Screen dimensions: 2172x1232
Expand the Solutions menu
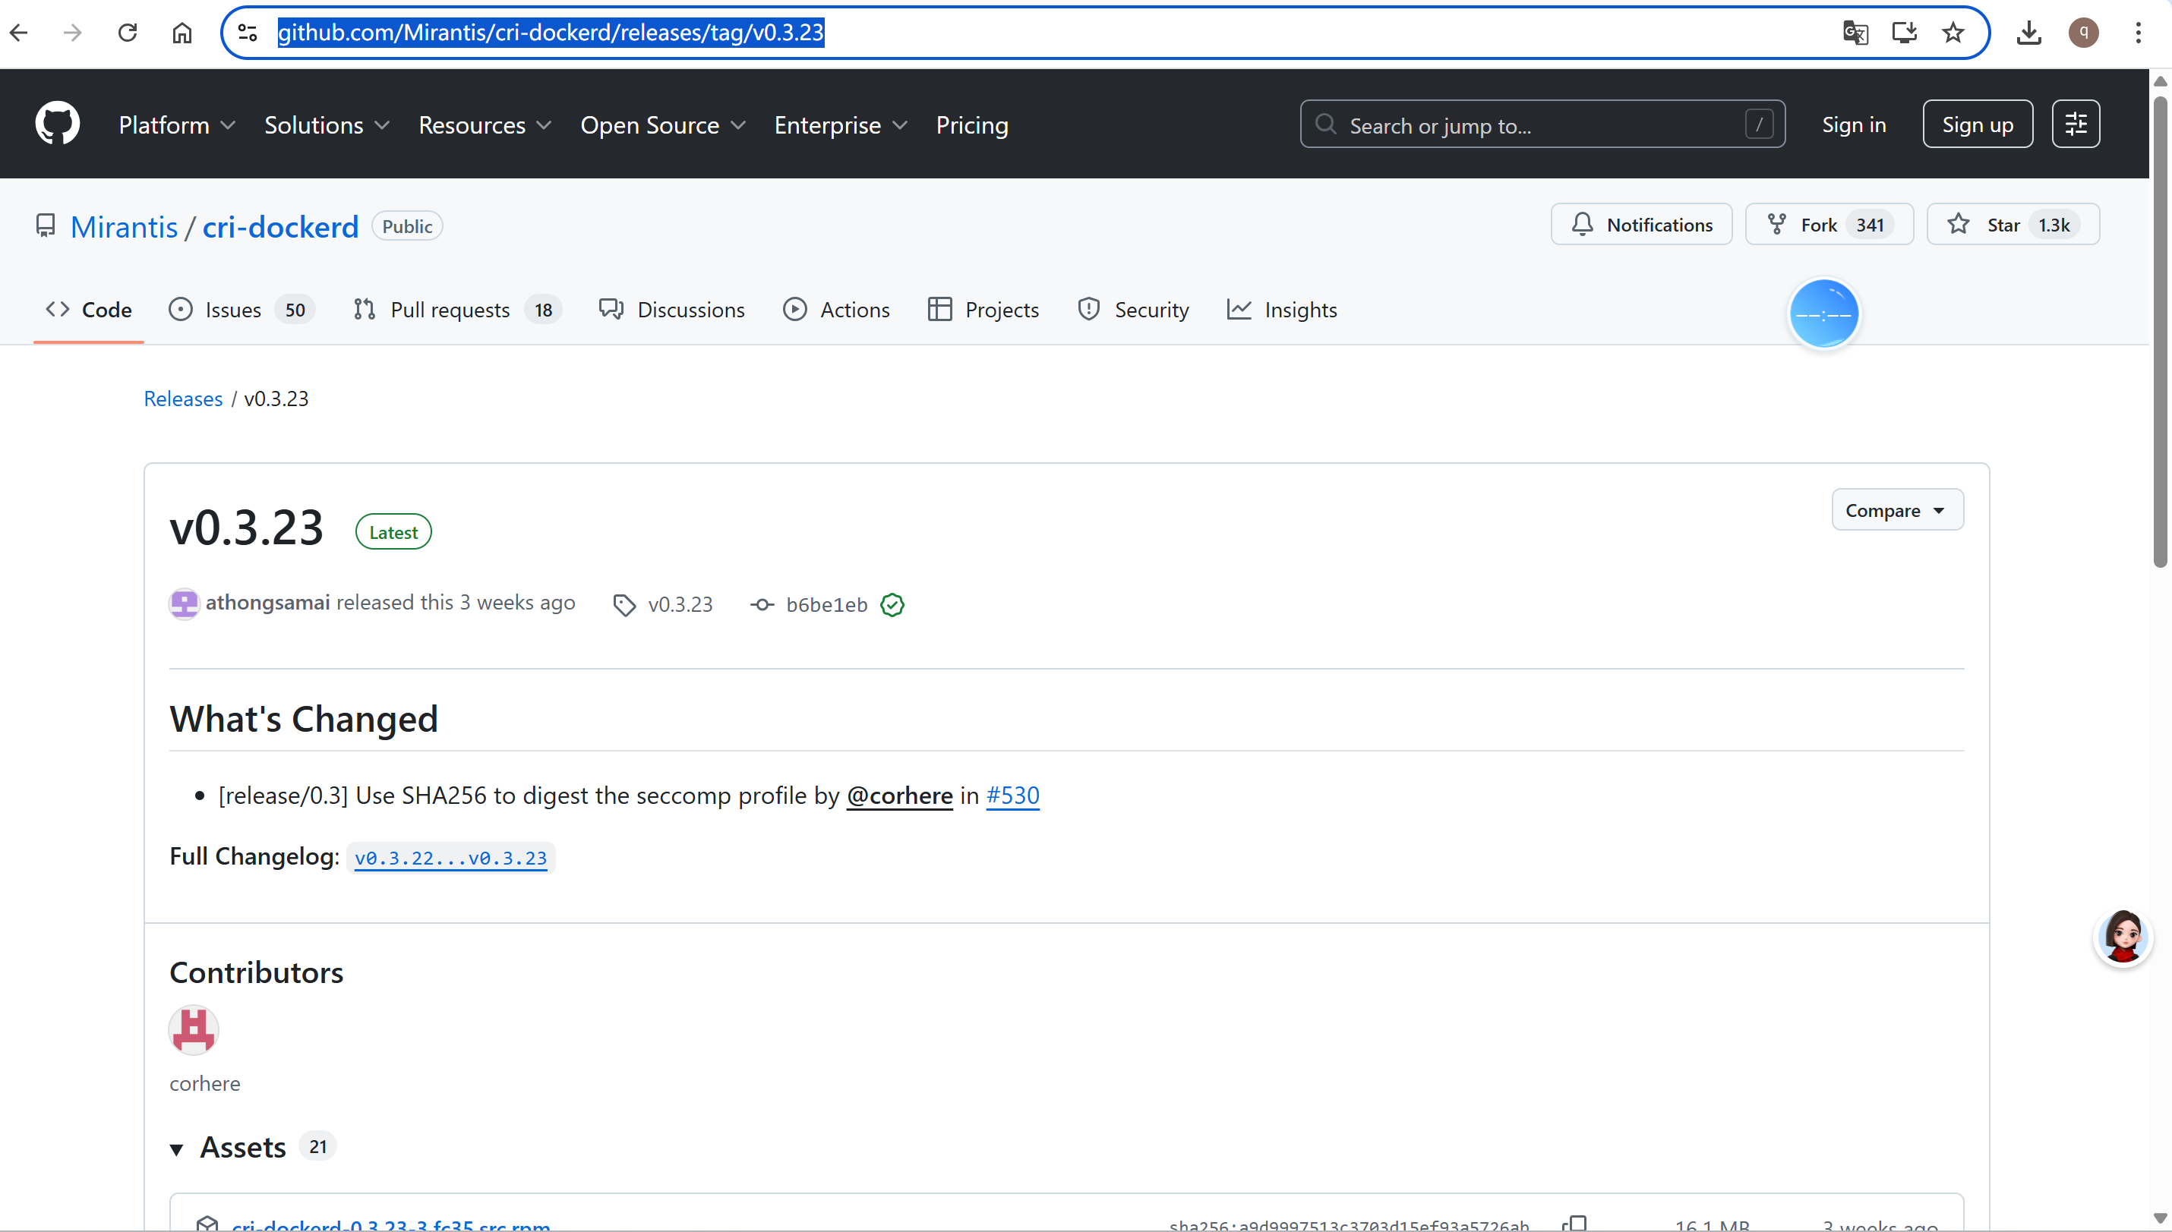pyautogui.click(x=327, y=125)
